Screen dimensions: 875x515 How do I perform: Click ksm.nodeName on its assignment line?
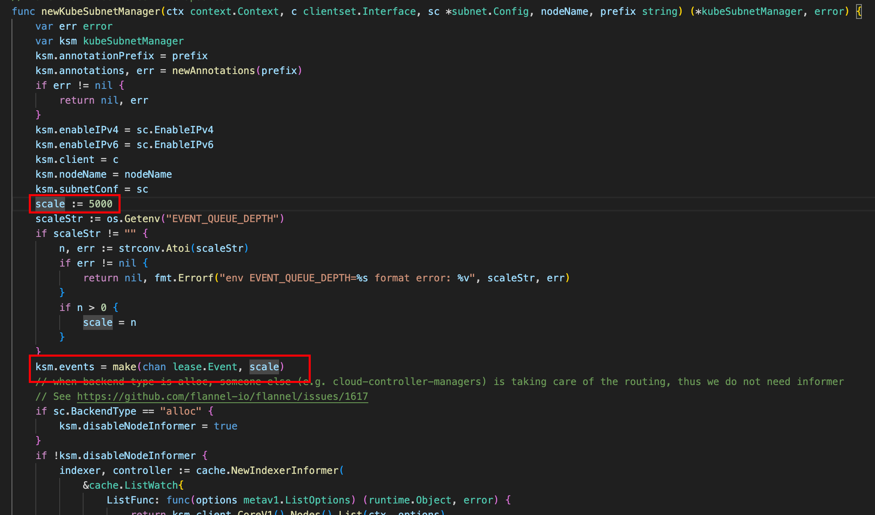[x=71, y=174]
